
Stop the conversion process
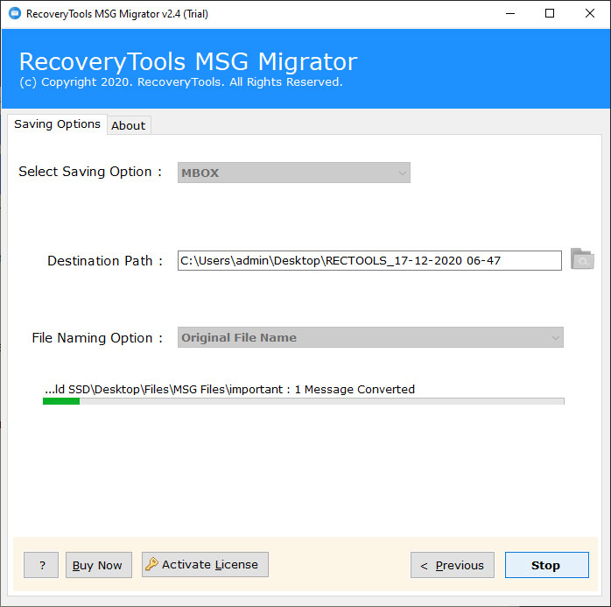coord(547,565)
